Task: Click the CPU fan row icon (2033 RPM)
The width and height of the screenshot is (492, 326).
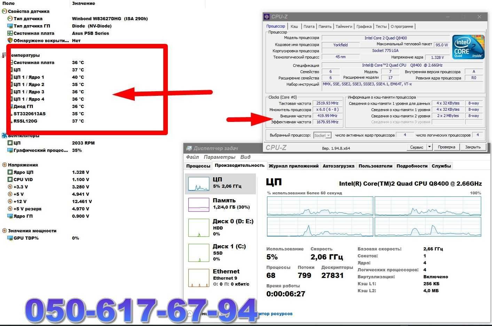Action: [10, 143]
